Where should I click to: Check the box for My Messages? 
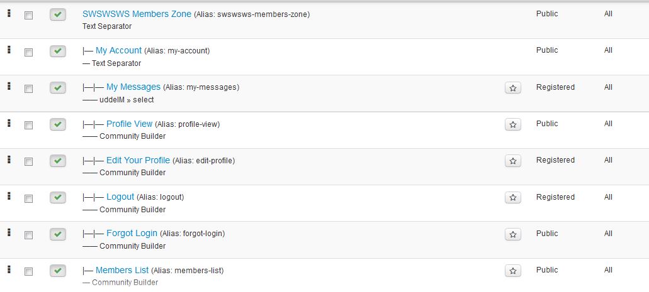tap(28, 89)
